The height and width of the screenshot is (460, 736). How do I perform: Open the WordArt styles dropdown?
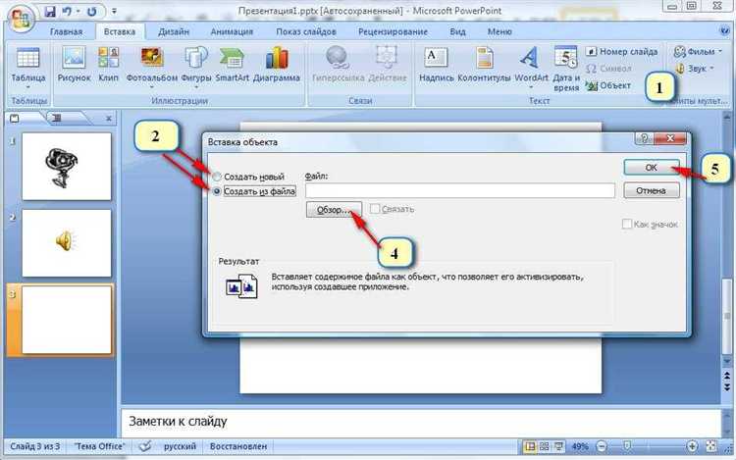pyautogui.click(x=531, y=87)
